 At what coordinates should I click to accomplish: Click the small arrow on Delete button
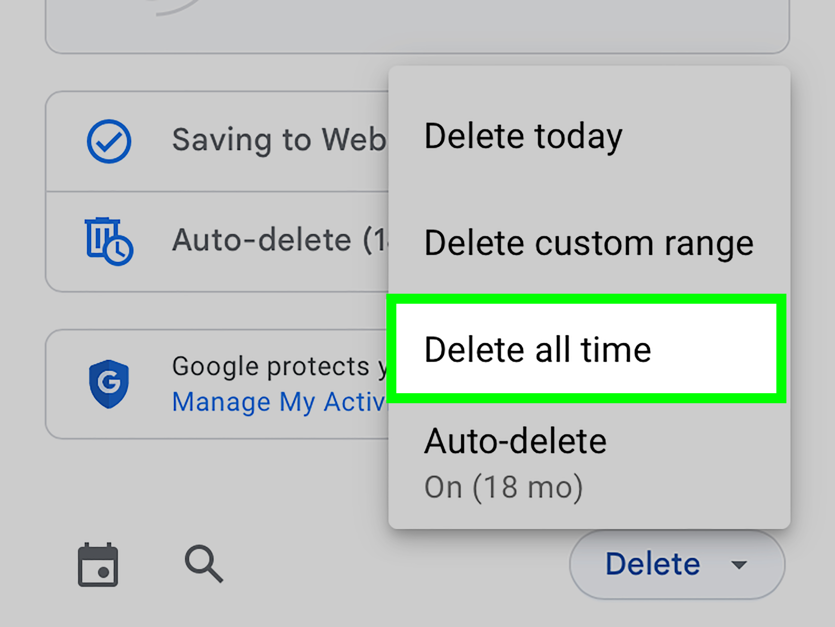[x=739, y=565]
